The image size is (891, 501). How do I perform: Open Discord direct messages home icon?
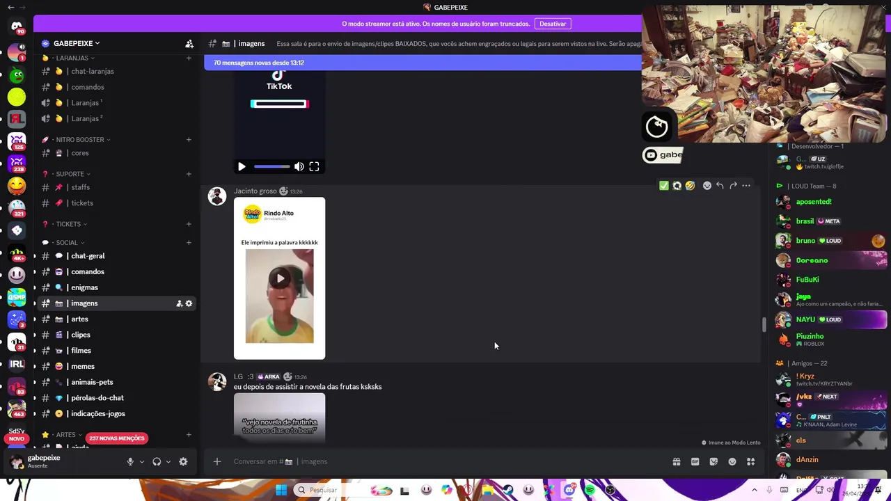(17, 26)
